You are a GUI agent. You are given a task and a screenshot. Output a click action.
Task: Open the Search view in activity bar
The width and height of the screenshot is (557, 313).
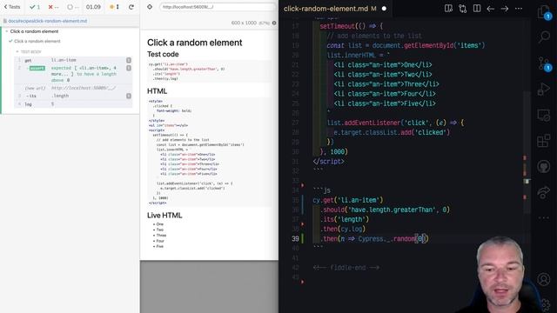click(x=544, y=37)
